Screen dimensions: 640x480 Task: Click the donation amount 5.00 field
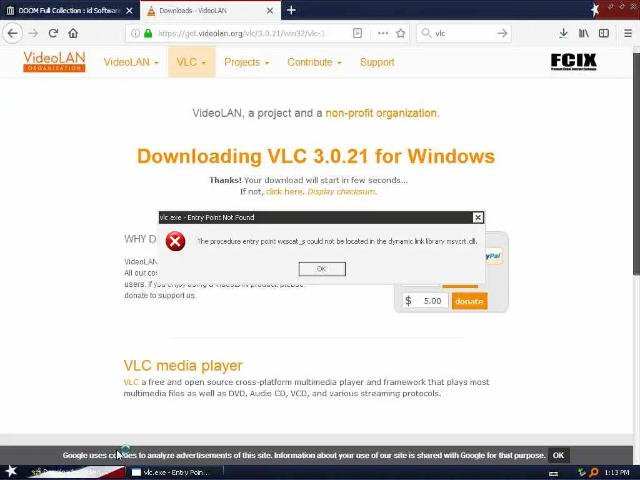pyautogui.click(x=425, y=301)
